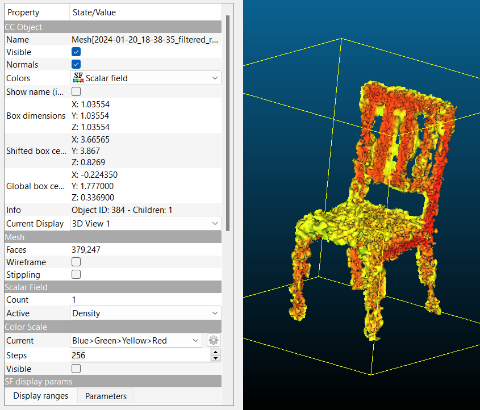Switch to the Parameters tab

click(x=106, y=396)
